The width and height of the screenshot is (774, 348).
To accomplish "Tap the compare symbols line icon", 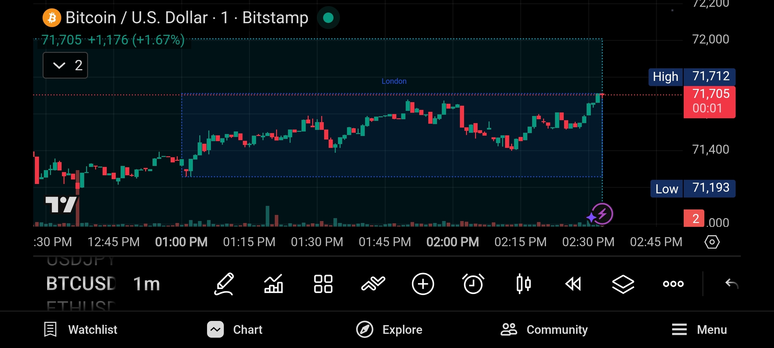I will click(x=373, y=284).
